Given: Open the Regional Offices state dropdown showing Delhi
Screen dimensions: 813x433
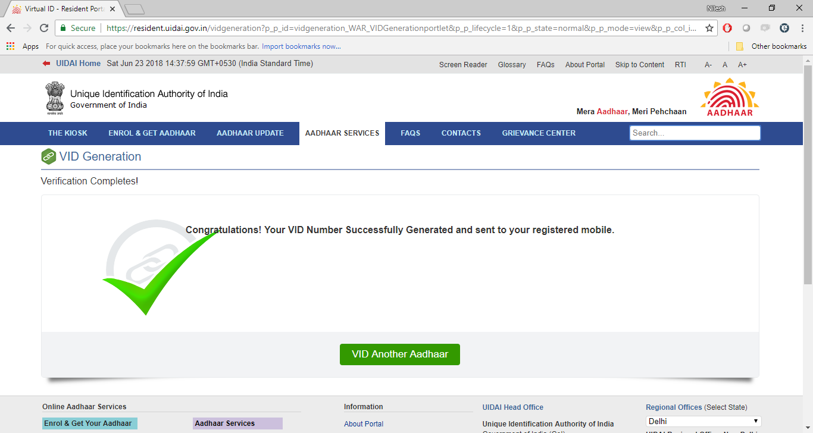Looking at the screenshot, I should (x=703, y=421).
